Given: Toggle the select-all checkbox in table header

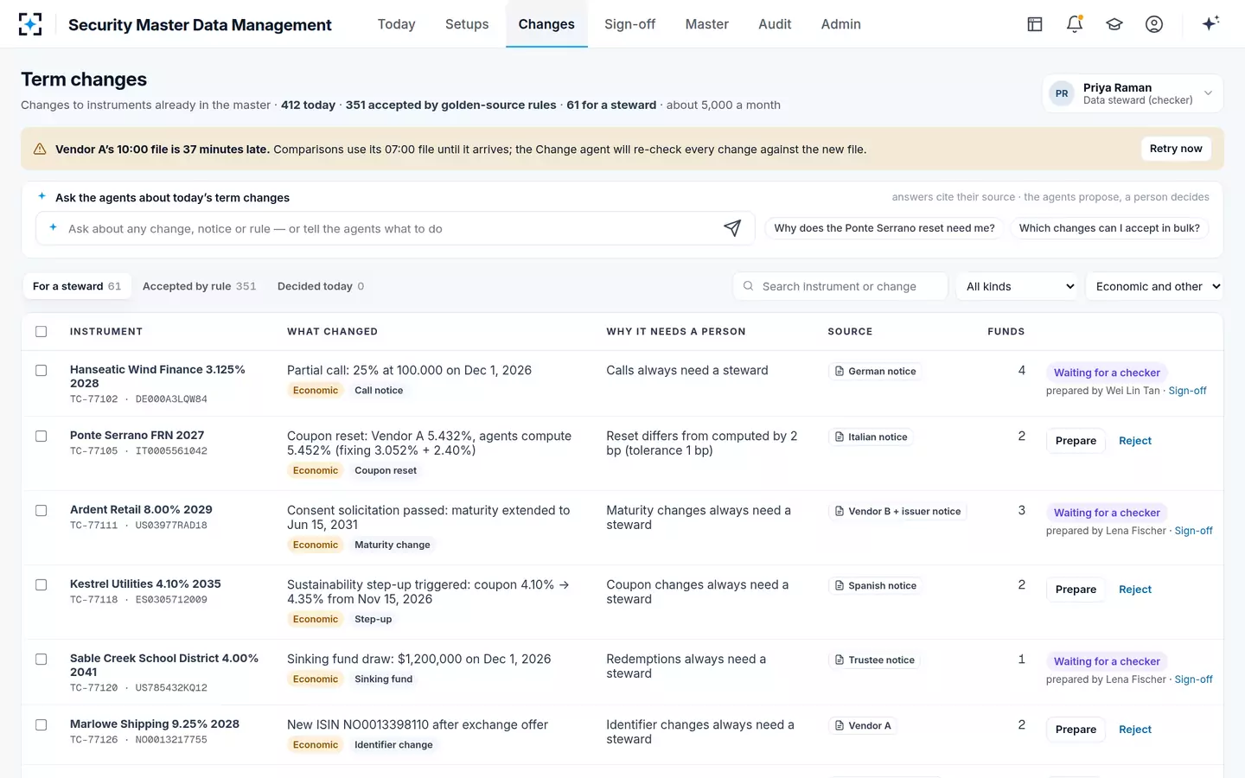Looking at the screenshot, I should point(41,331).
